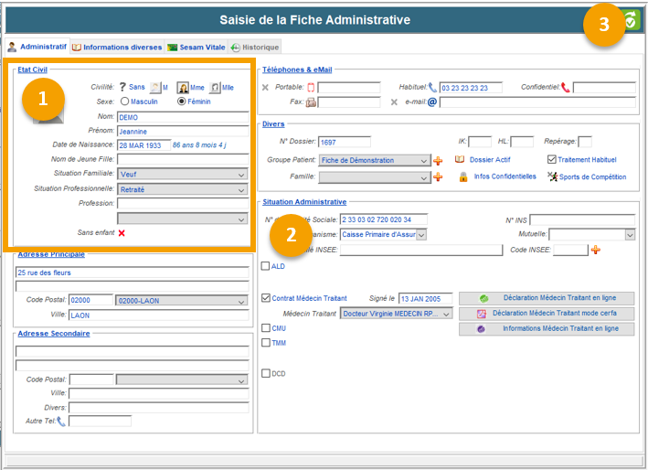The image size is (648, 470).
Task: Click Informations Médecin Traitant en ligne button
Action: point(546,328)
